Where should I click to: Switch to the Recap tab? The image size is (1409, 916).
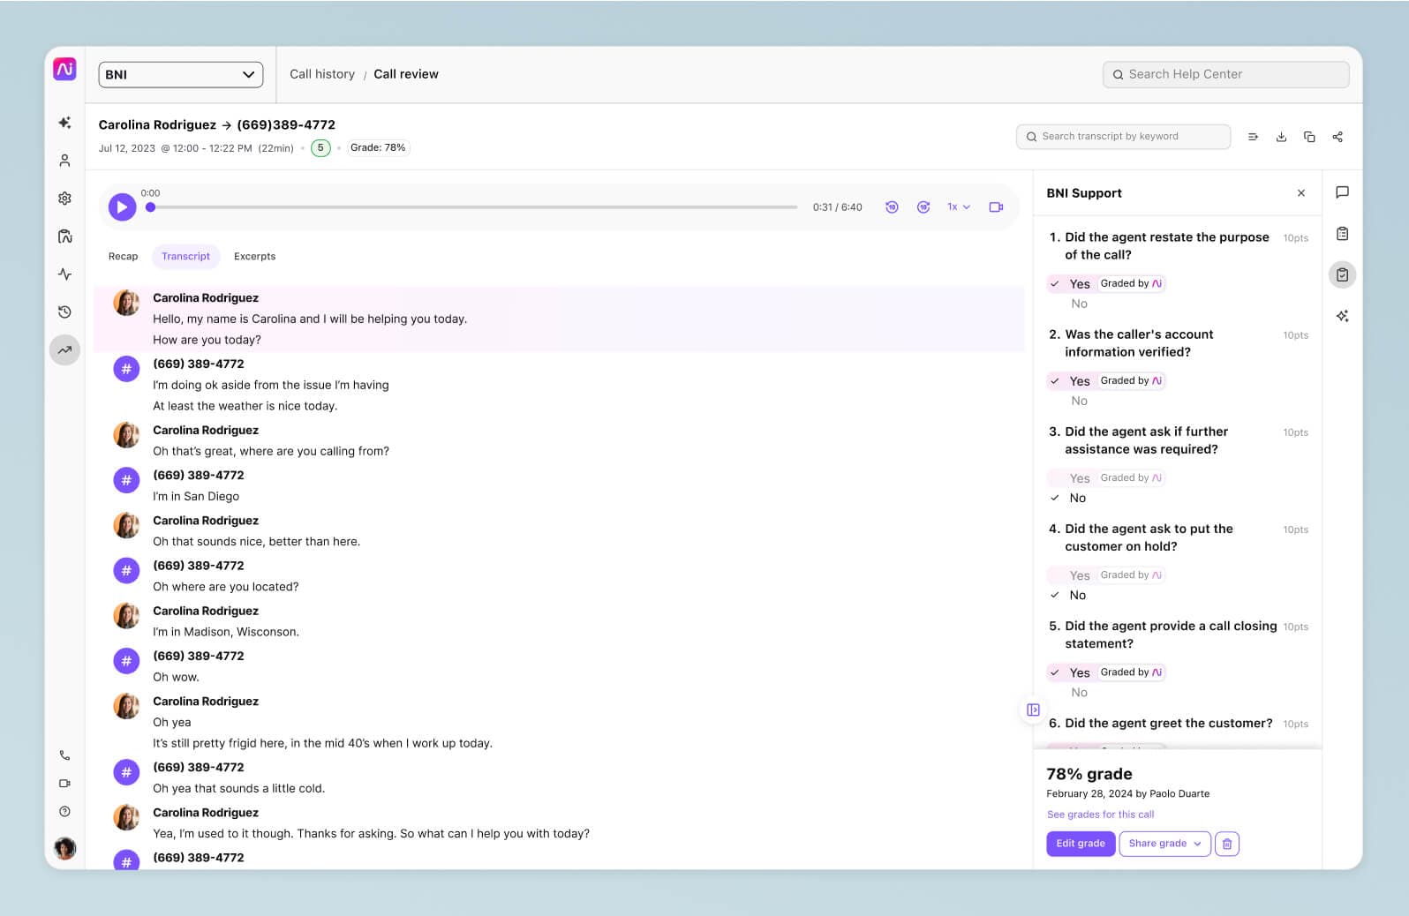[x=123, y=257]
